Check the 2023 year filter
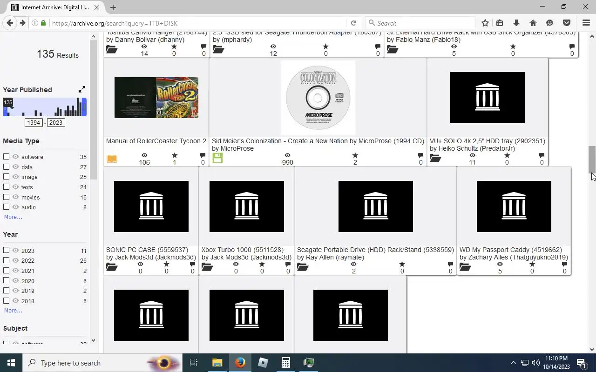This screenshot has height=372, width=596. pyautogui.click(x=7, y=250)
